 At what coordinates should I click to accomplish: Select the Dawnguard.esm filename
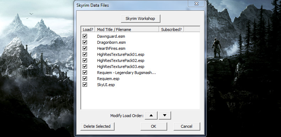(111, 36)
